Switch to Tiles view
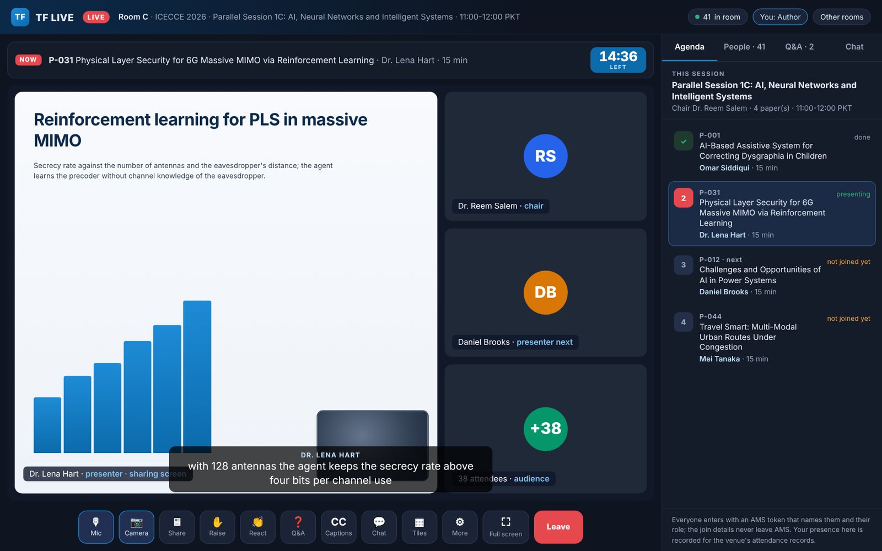 pos(420,527)
